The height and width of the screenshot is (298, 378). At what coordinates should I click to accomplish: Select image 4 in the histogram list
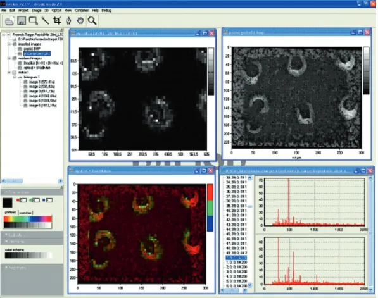click(x=42, y=96)
